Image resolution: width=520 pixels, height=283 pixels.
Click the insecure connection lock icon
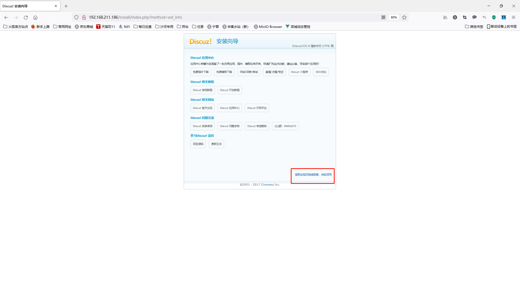coord(84,17)
